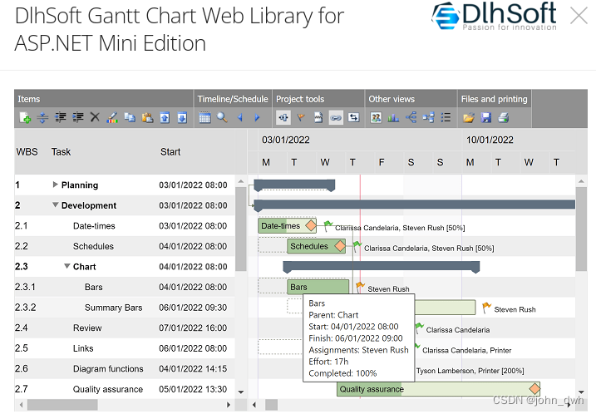596x414 pixels.
Task: Click the Other views section label
Action: [392, 99]
